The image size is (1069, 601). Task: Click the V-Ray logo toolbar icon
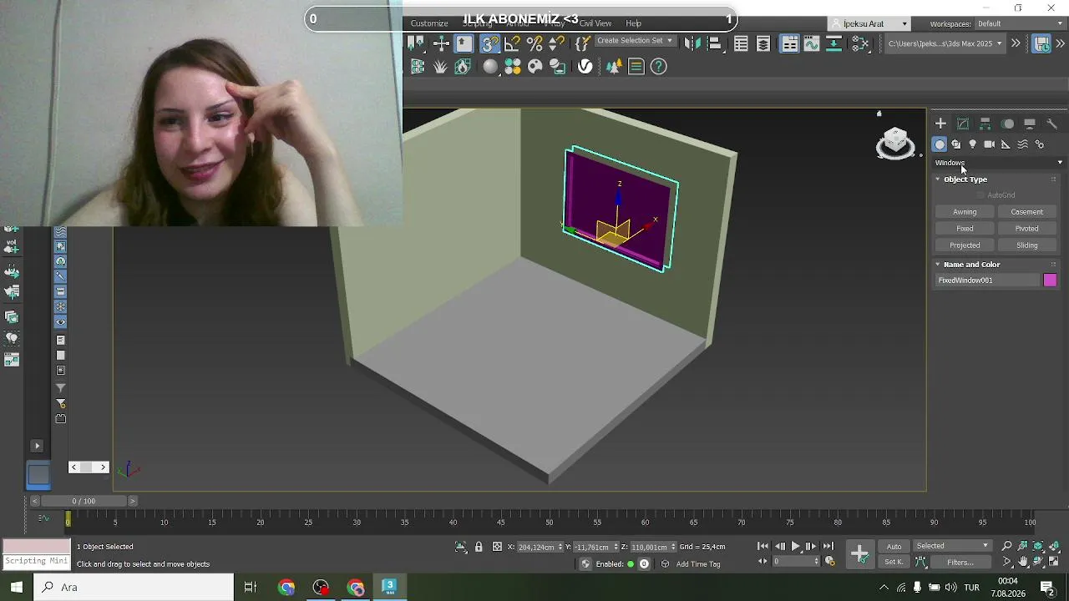(x=585, y=67)
